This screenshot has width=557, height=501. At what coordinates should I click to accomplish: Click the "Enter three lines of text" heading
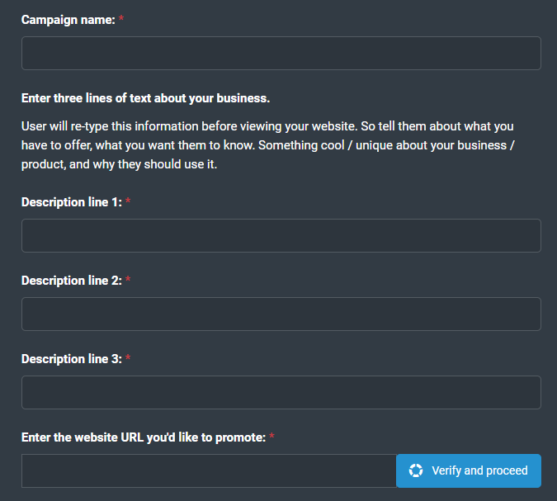145,98
